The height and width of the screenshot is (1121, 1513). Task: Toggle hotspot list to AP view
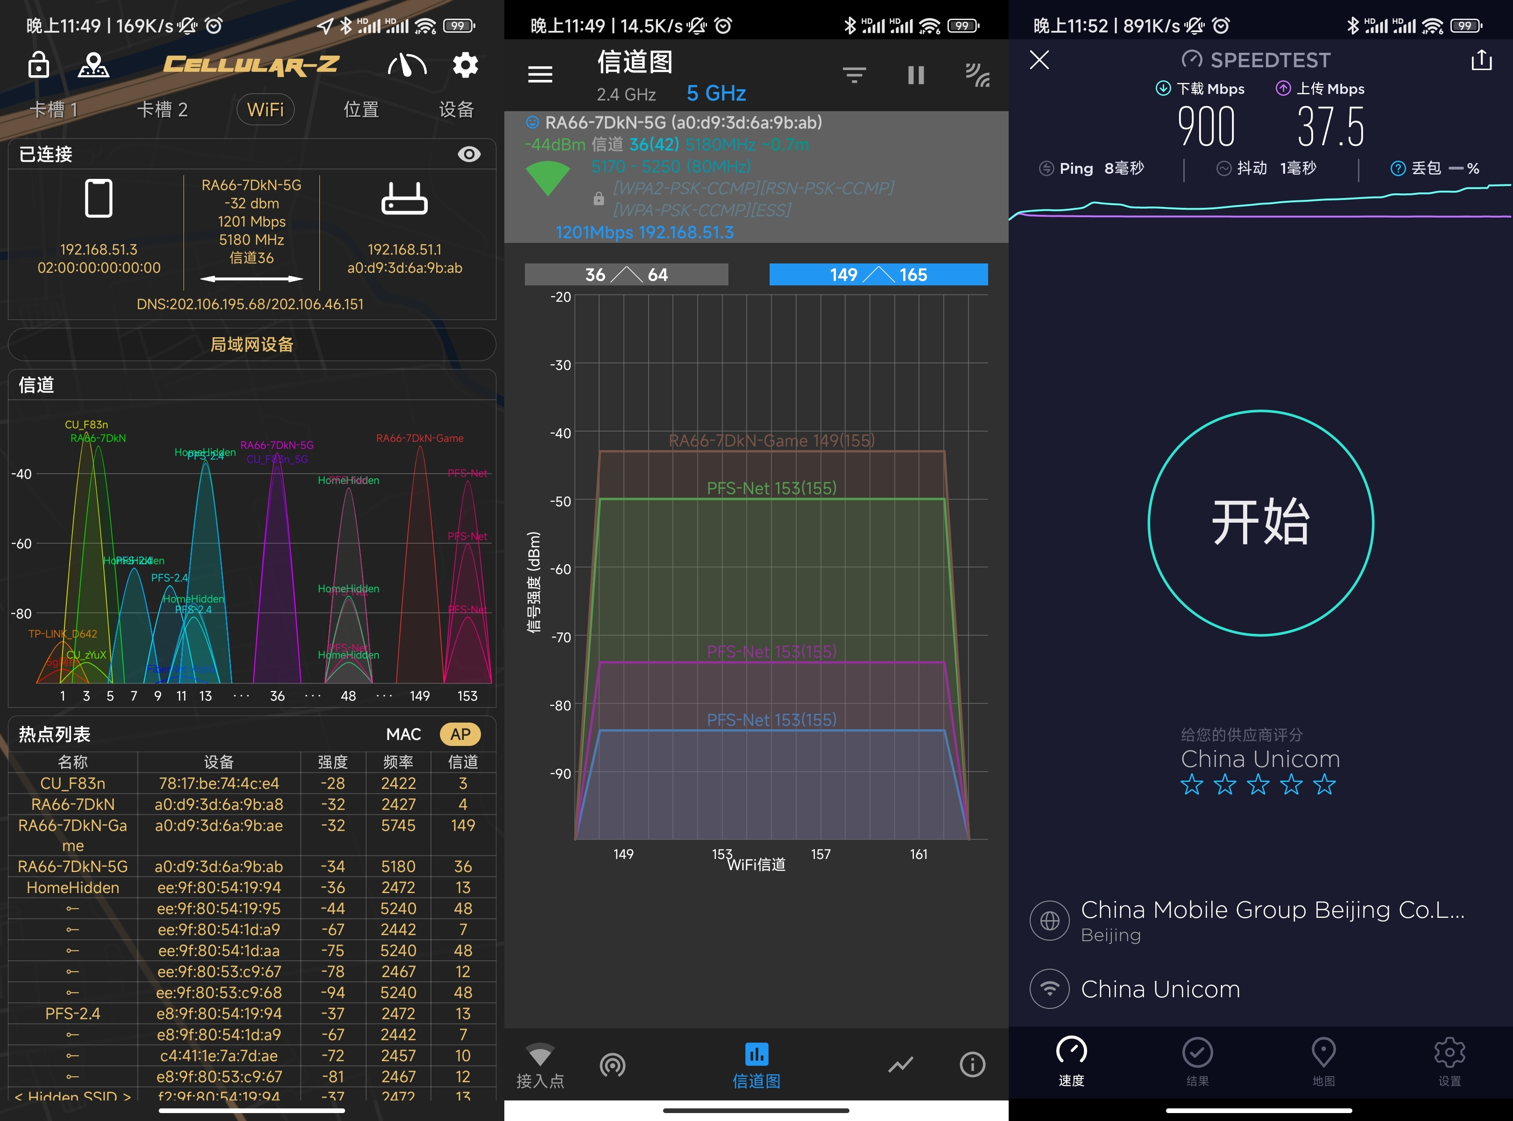pos(460,733)
